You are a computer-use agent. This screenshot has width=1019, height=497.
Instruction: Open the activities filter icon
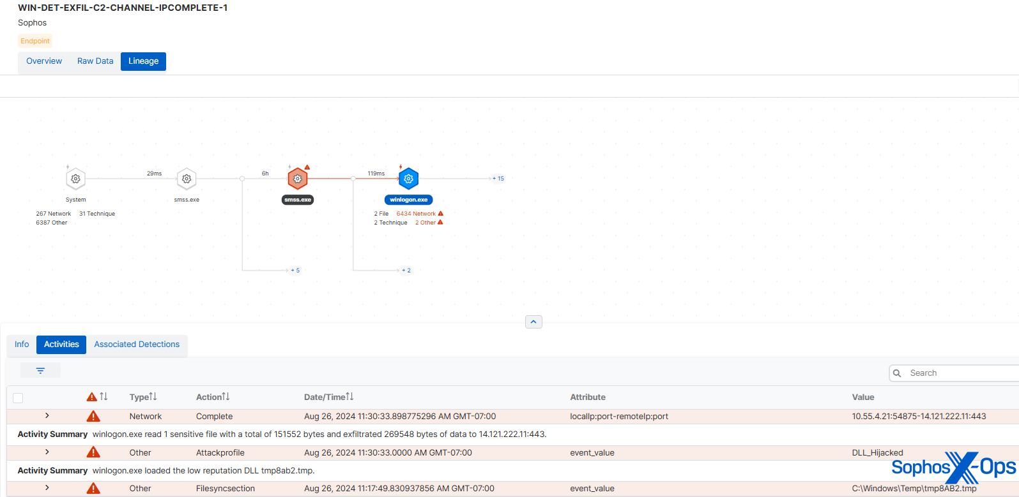[x=40, y=371]
